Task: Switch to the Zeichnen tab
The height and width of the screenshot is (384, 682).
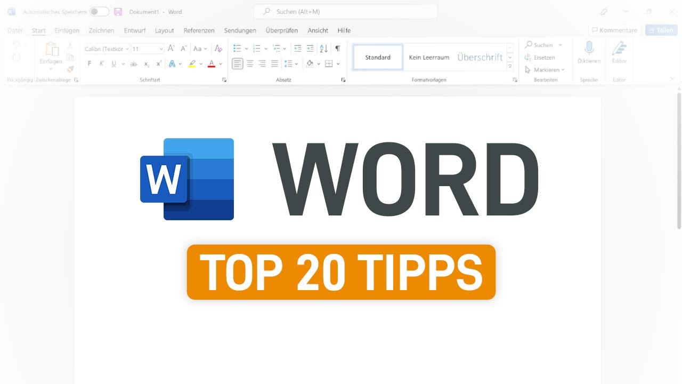Action: [x=101, y=30]
